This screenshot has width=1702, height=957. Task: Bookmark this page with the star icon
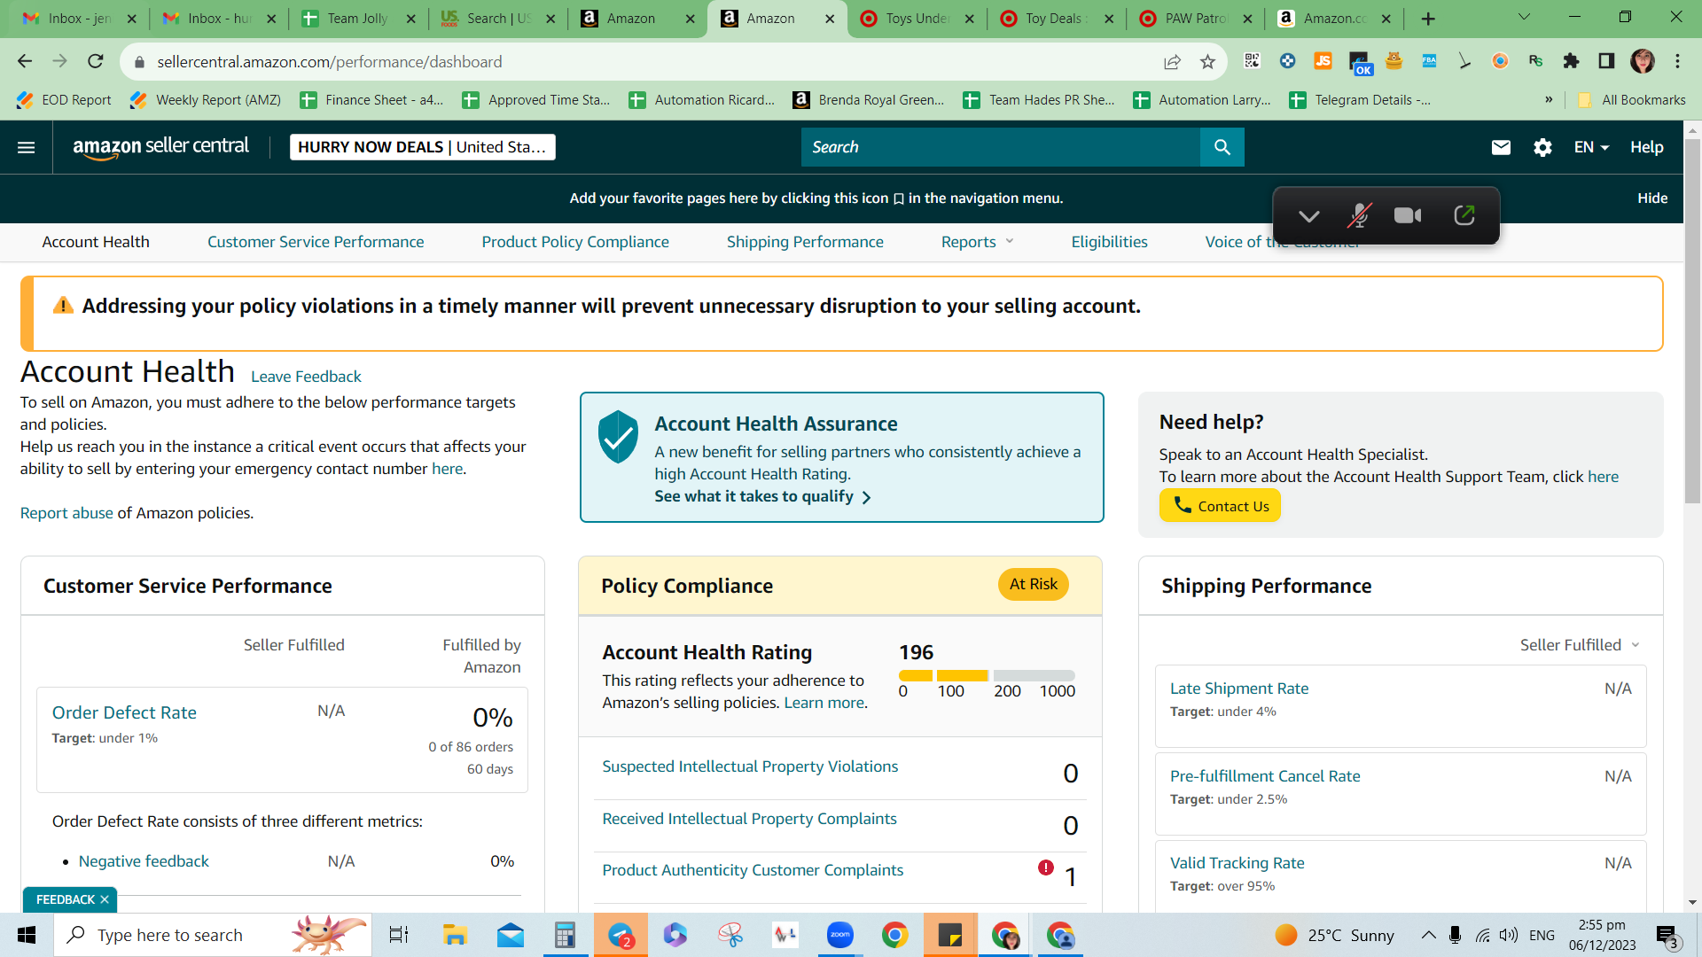click(x=1207, y=62)
